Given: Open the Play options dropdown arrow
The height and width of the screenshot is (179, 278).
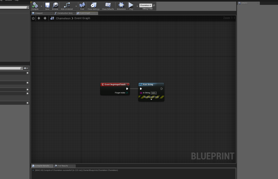Looking at the screenshot, I should pos(137,6).
